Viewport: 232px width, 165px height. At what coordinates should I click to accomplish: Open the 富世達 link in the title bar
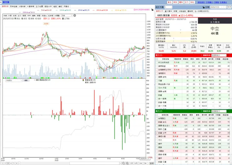coord(6,2)
